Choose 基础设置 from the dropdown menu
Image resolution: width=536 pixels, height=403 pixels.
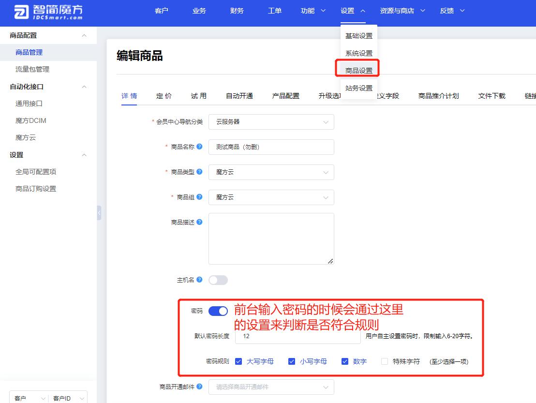tap(358, 35)
